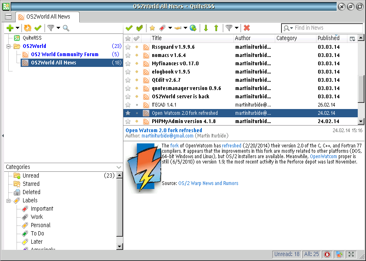Image resolution: width=366 pixels, height=261 pixels.
Task: Toggle star for PHPMyAdmin version 4.1.8
Action: click(128, 121)
